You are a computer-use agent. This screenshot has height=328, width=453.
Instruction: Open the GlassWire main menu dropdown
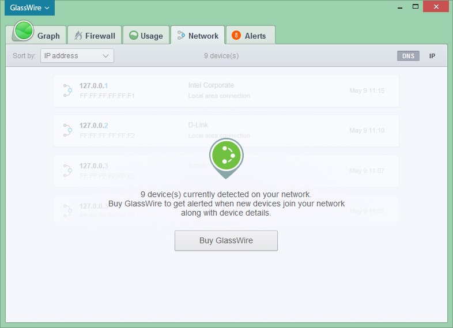(x=29, y=7)
